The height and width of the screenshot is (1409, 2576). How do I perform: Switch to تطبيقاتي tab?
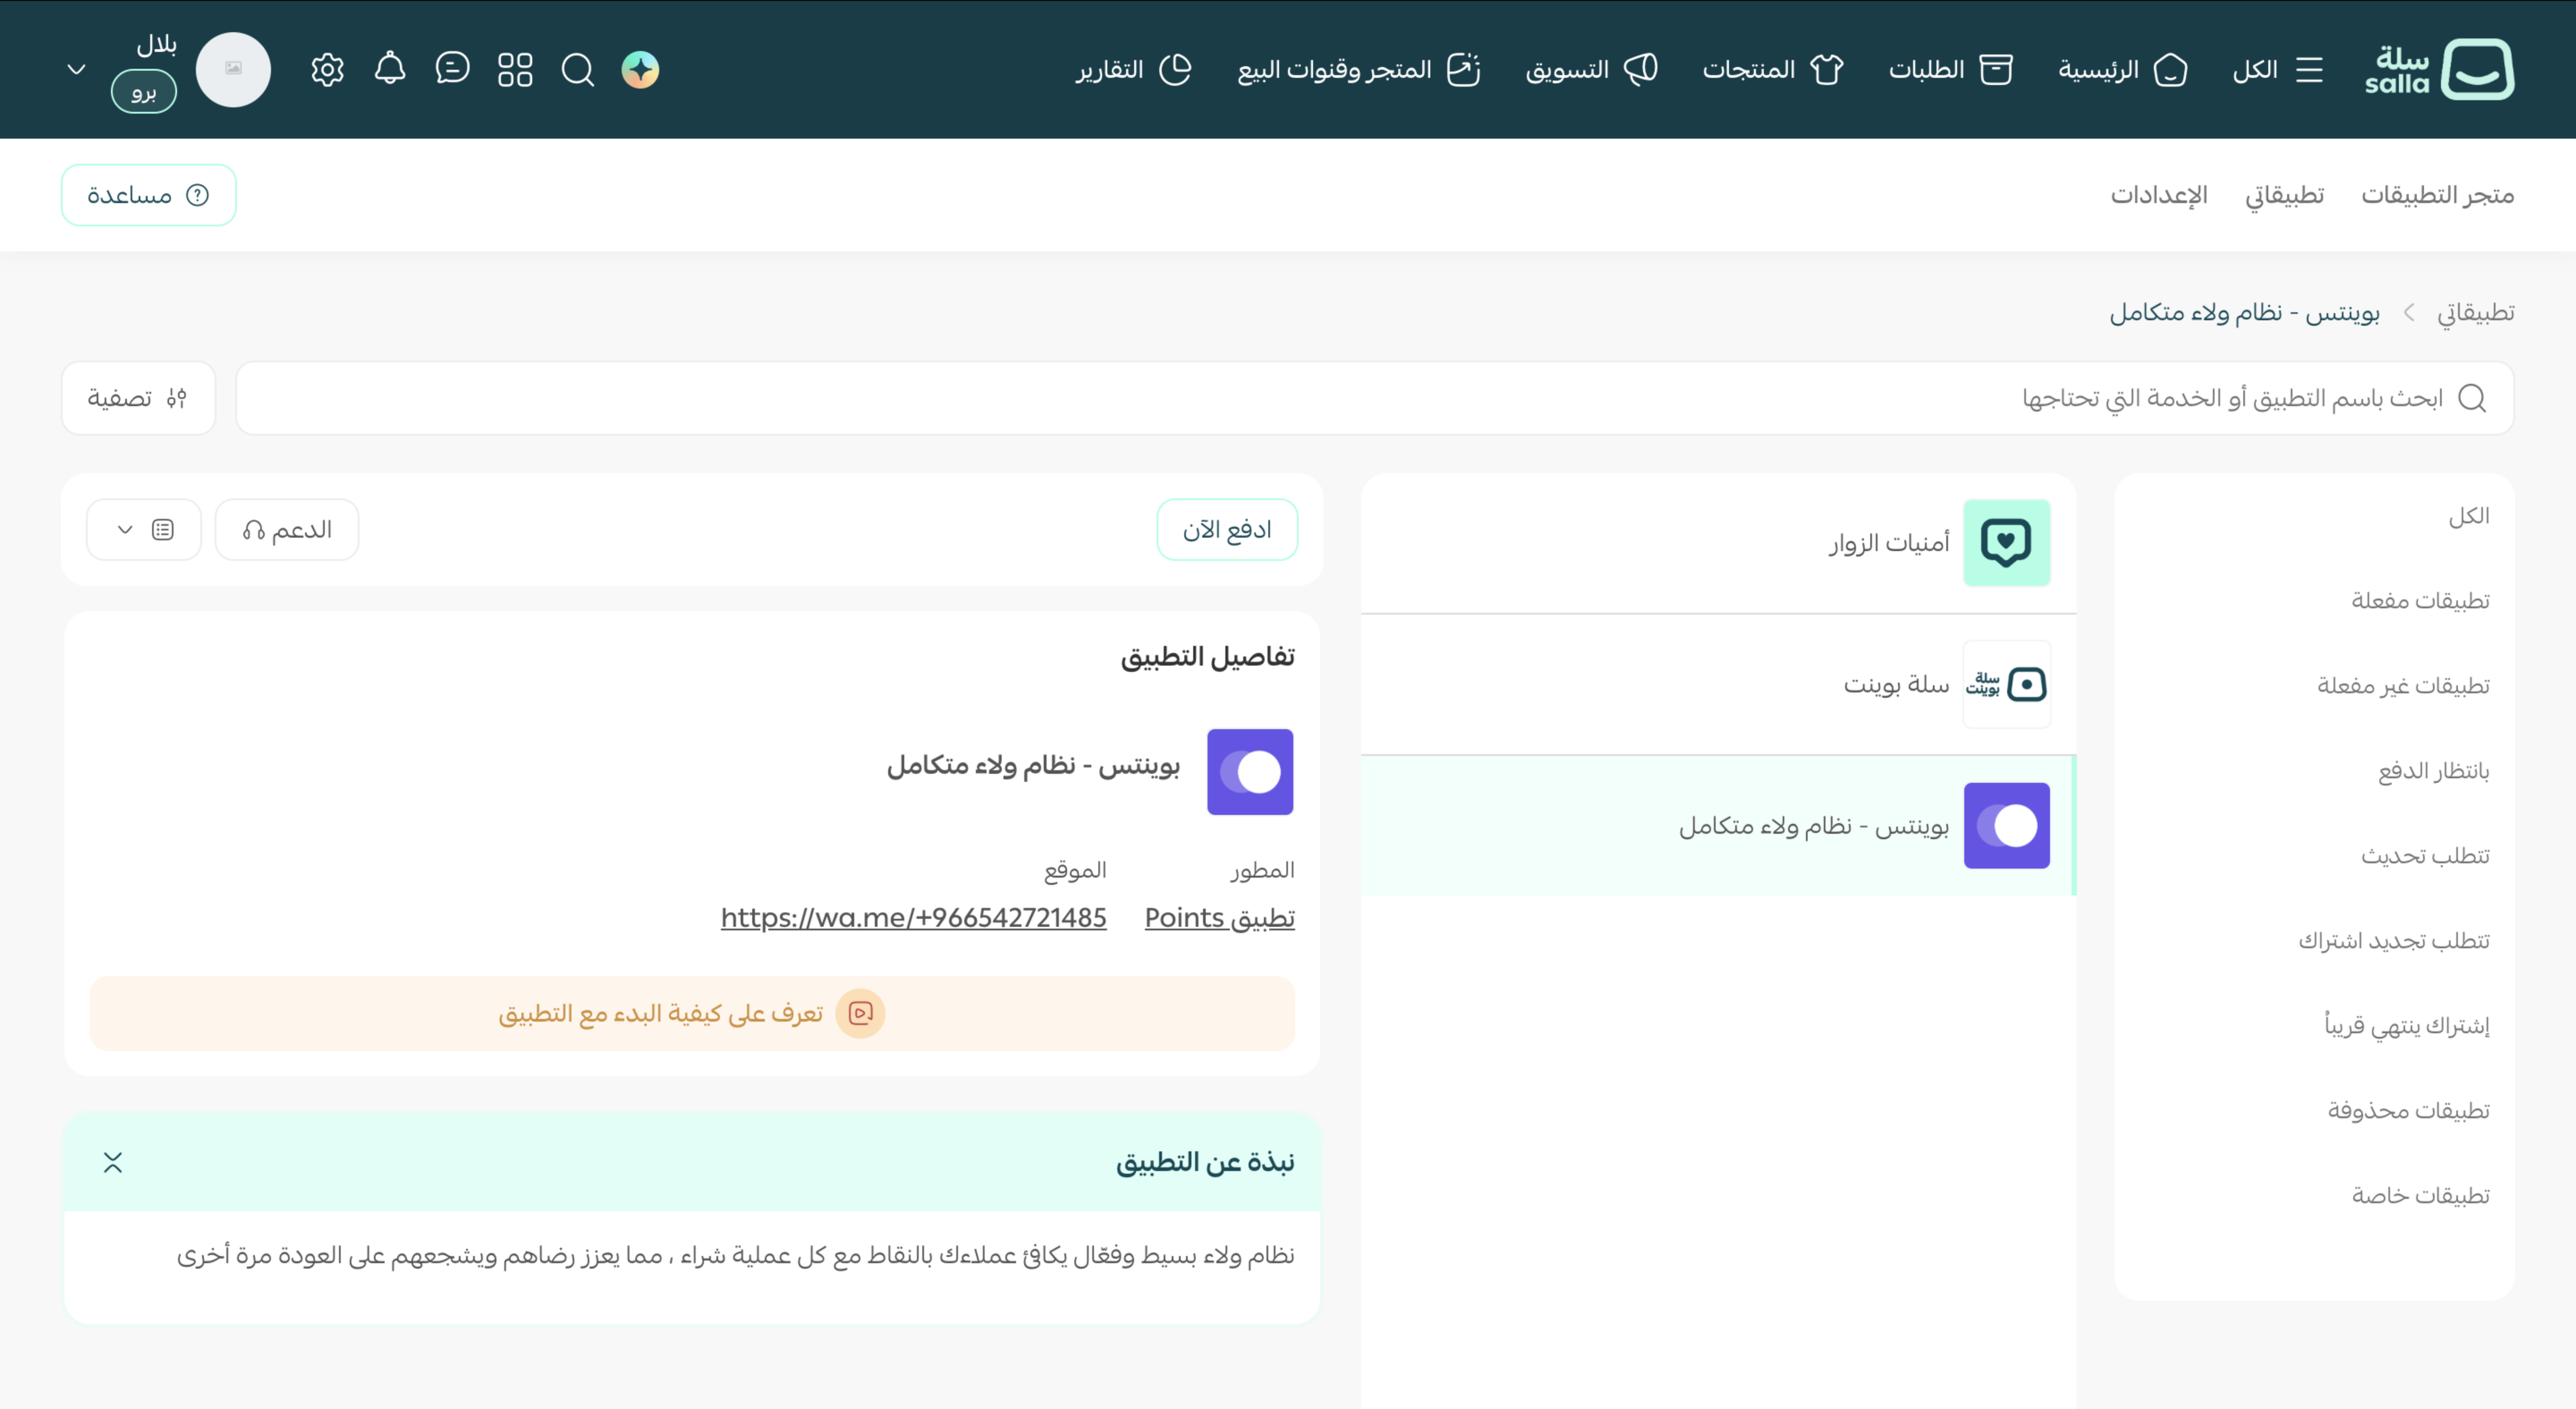click(2284, 194)
